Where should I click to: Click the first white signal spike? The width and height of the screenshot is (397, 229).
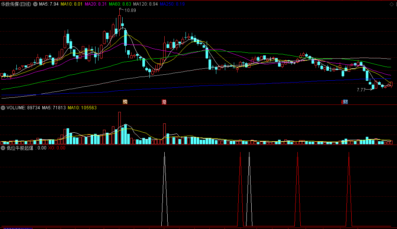click(165, 189)
